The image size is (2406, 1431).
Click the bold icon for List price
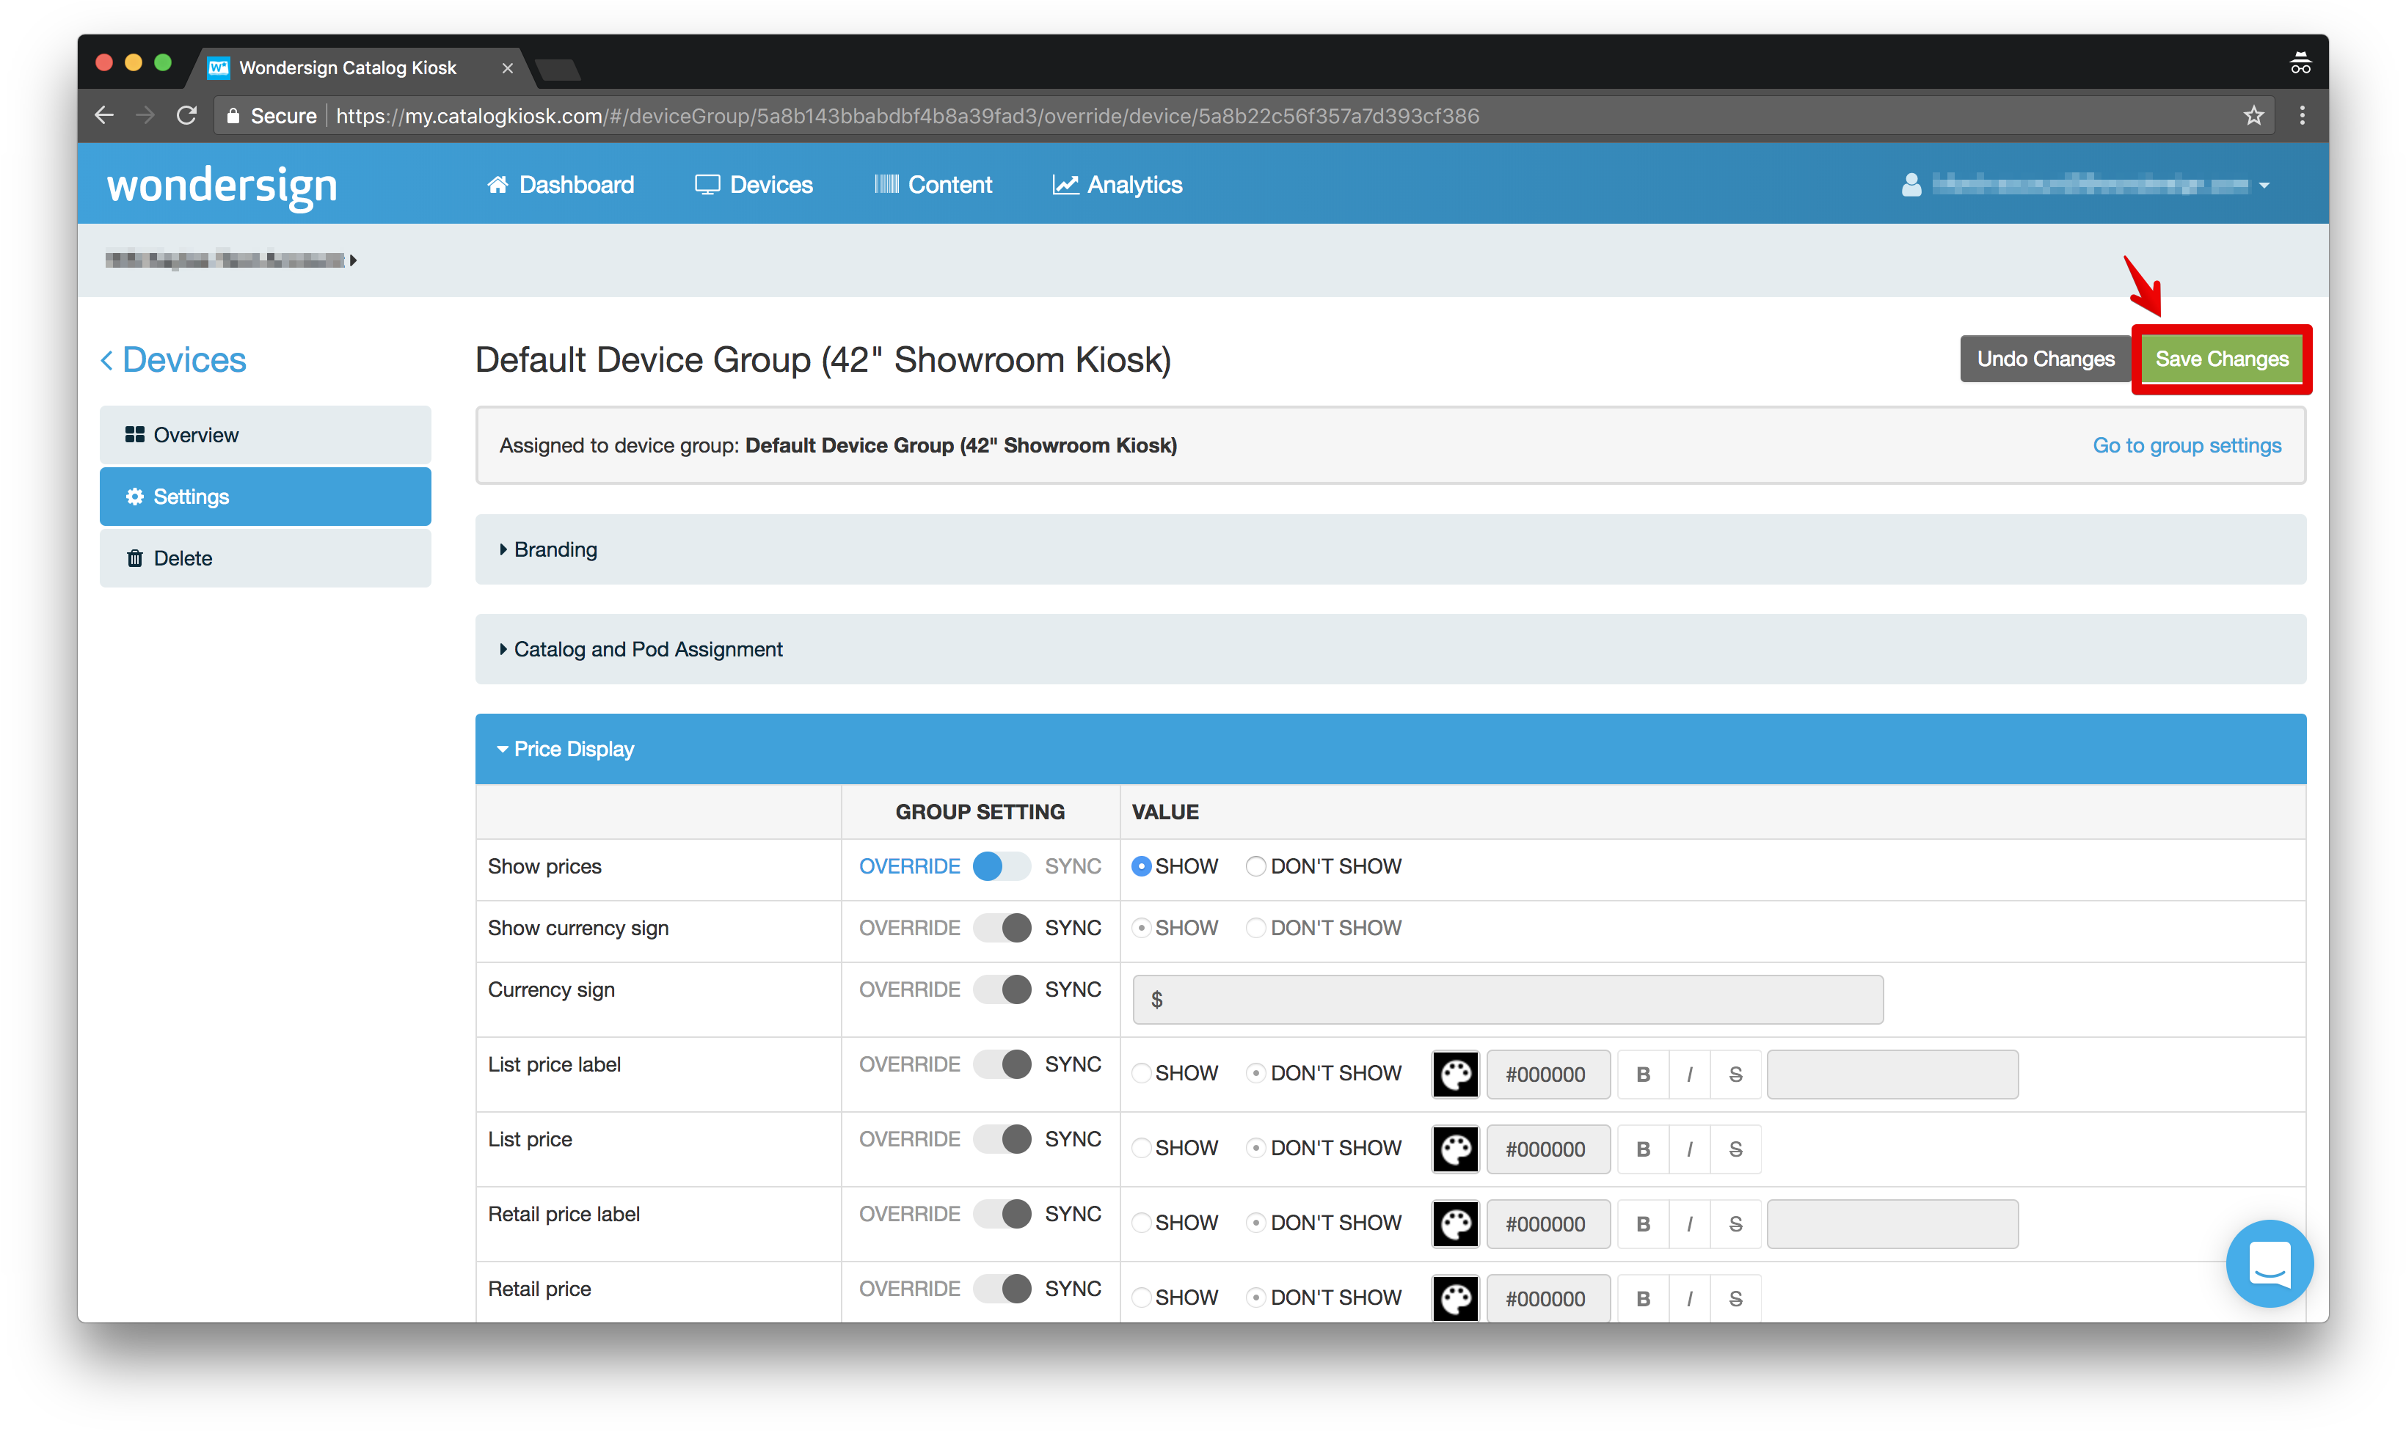tap(1643, 1149)
